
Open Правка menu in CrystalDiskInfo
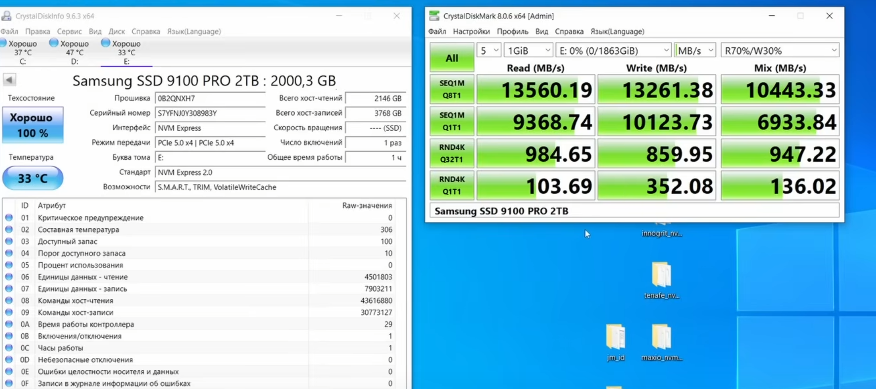pyautogui.click(x=38, y=31)
